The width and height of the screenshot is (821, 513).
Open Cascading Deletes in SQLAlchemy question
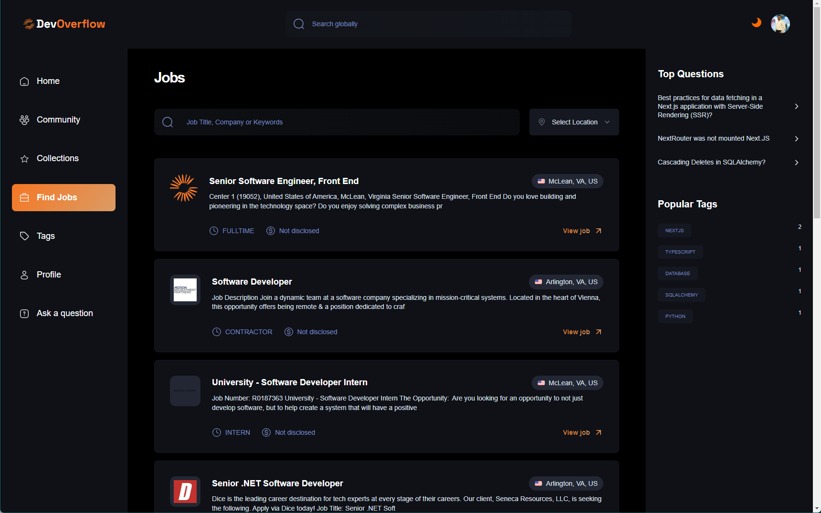pos(712,162)
